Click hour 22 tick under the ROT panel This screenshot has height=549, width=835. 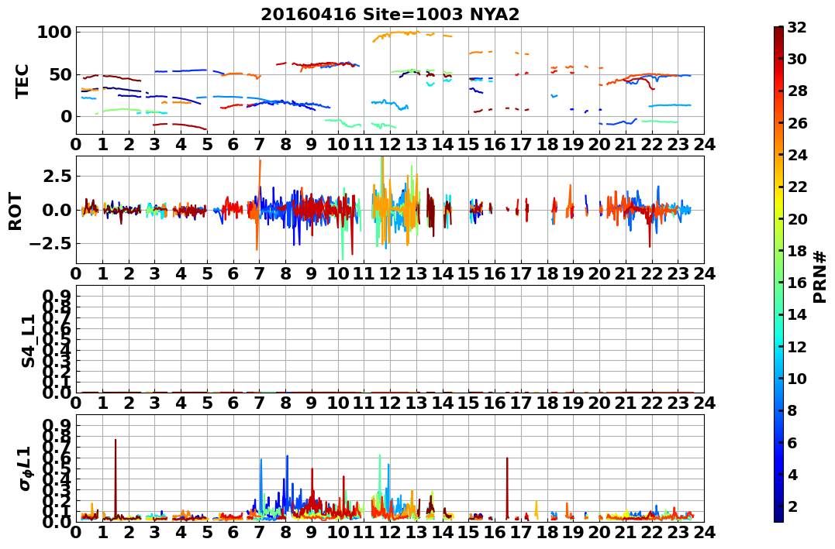652,273
